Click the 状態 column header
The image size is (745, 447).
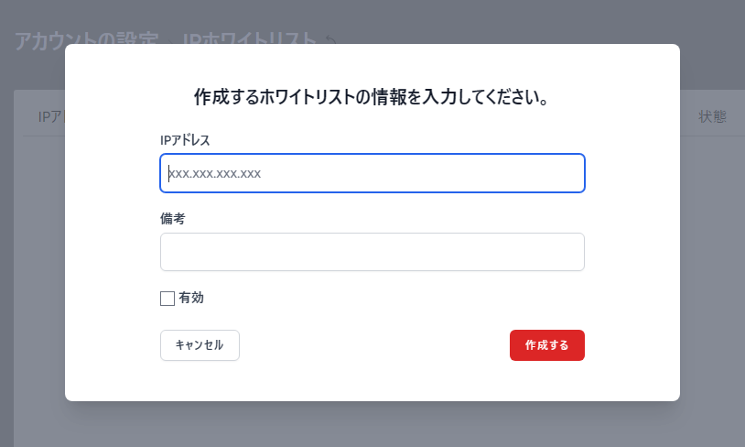(x=712, y=116)
